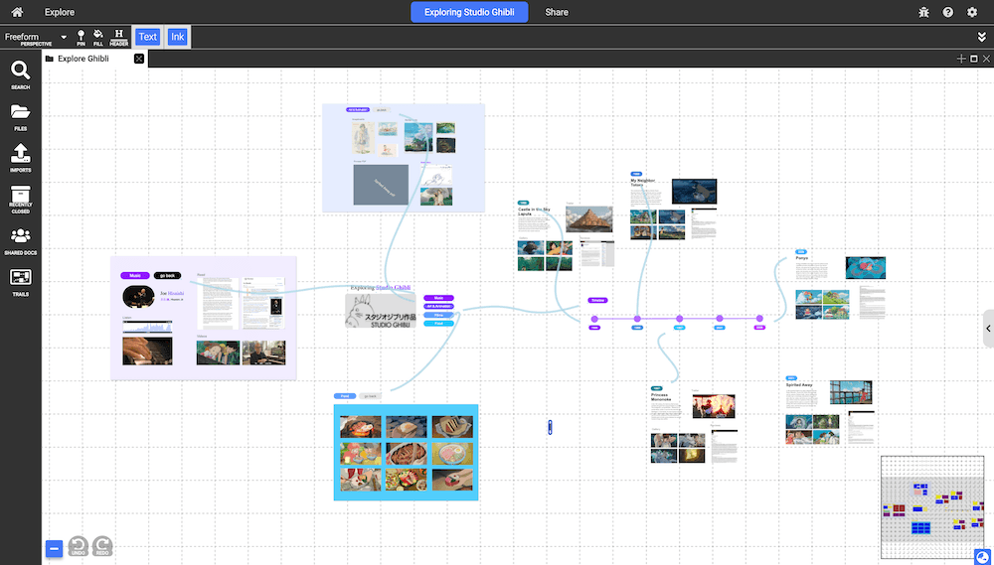Open the settings gear icon
Image resolution: width=994 pixels, height=565 pixels.
[x=972, y=12]
